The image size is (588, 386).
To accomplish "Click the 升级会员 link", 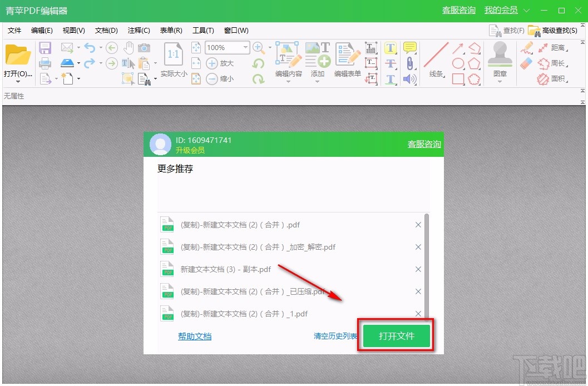I will click(190, 150).
